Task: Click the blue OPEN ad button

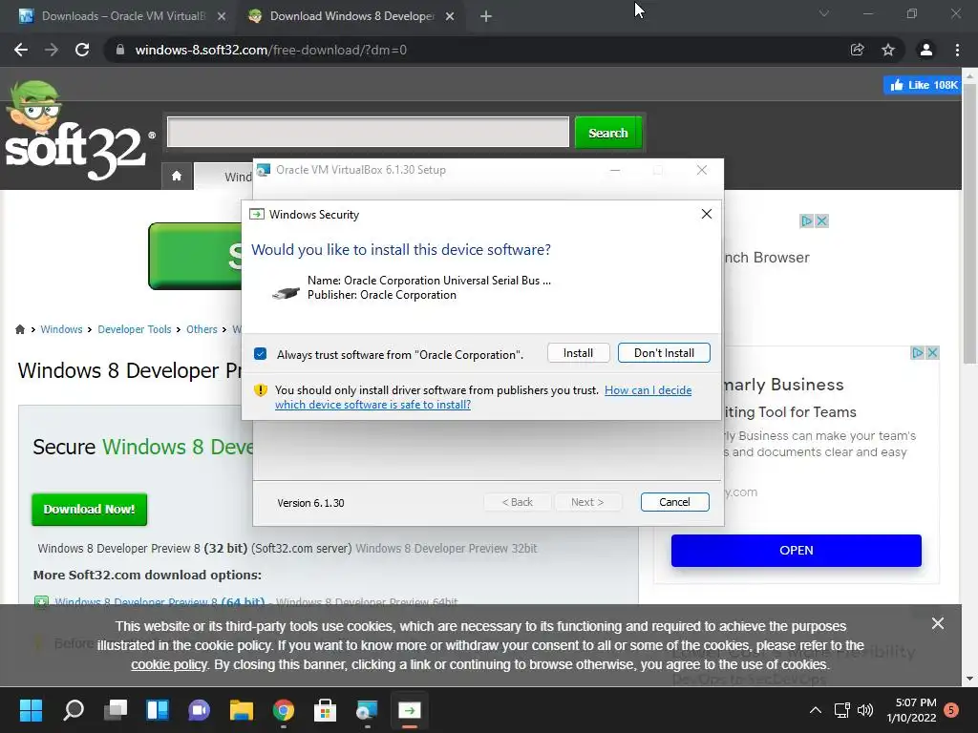Action: pos(796,551)
